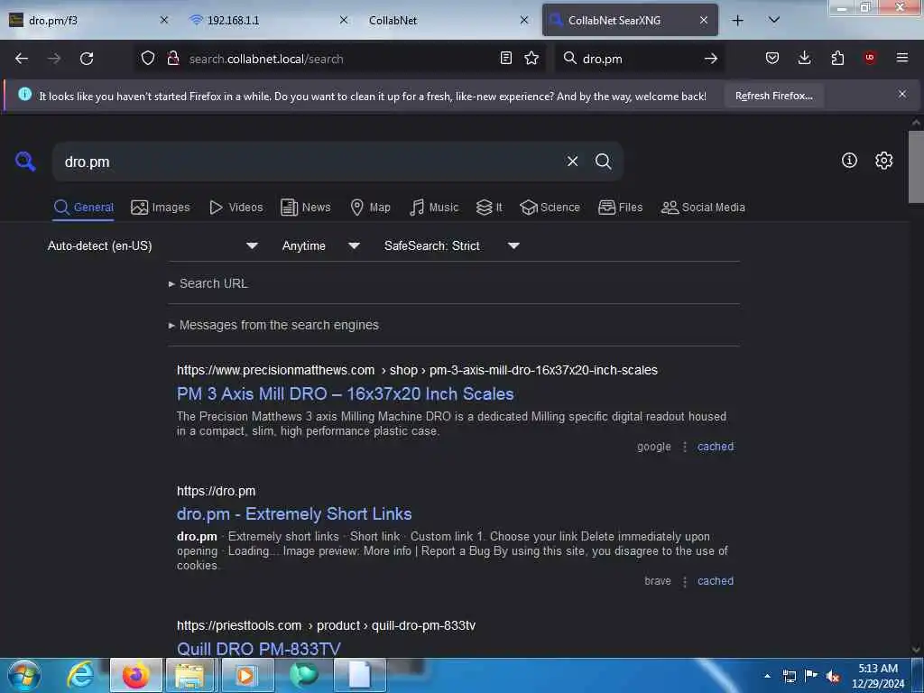Open the Extensions puzzle icon

click(x=837, y=58)
